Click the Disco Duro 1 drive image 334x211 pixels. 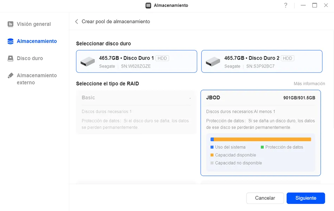point(88,62)
